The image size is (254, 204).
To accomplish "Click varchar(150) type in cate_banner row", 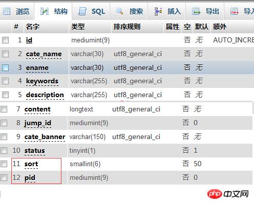I will pyautogui.click(x=88, y=137).
